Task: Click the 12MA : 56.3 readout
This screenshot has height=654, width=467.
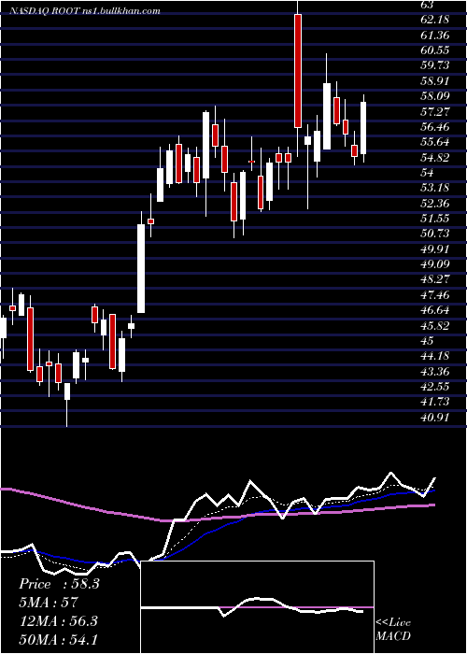Action: tap(58, 620)
